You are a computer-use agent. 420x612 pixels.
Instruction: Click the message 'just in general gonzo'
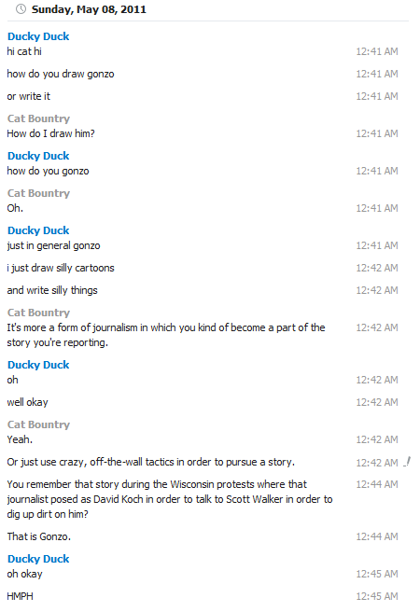point(53,245)
